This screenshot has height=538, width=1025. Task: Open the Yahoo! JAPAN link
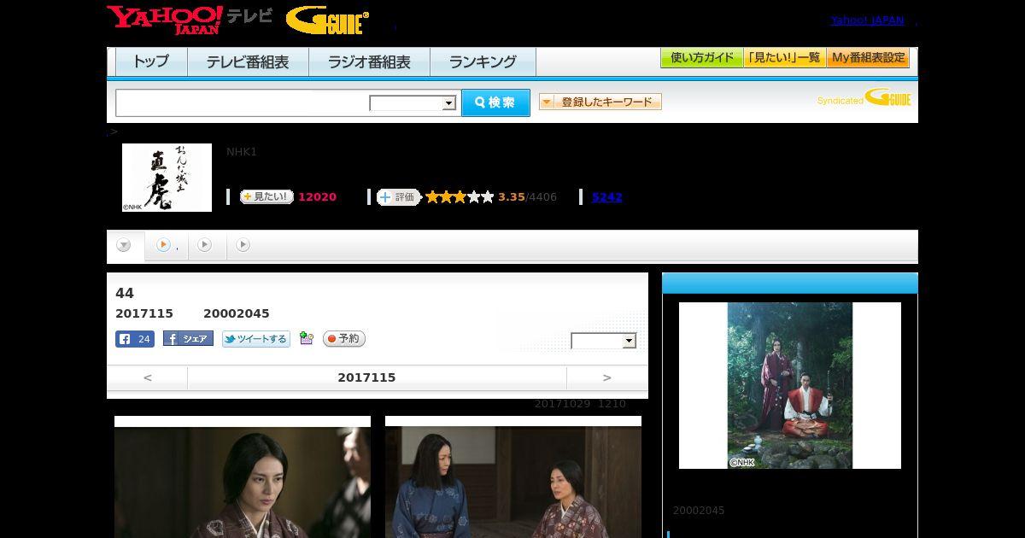(867, 20)
